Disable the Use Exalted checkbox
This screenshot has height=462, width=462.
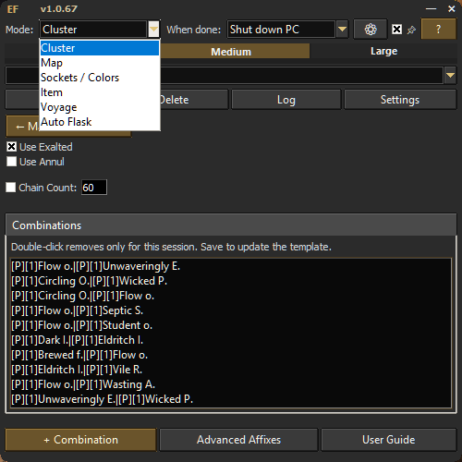pos(12,147)
